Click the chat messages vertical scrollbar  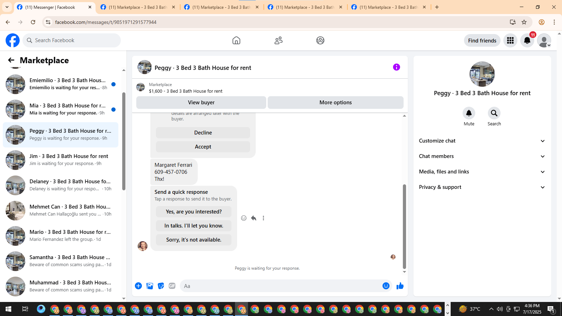click(404, 226)
